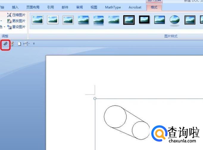Apply the second white beveled matte picture style
The image size is (203, 150).
53,20
